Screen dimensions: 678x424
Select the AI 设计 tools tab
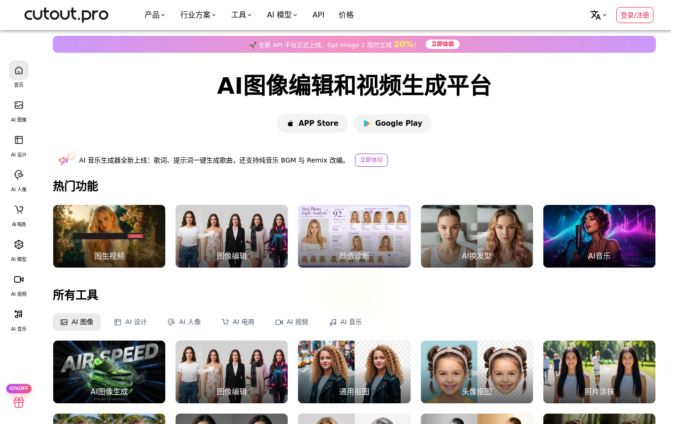pyautogui.click(x=130, y=322)
